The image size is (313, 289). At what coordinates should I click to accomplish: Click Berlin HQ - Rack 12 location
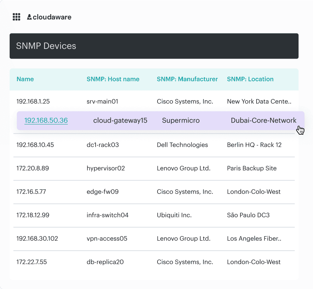click(x=254, y=145)
